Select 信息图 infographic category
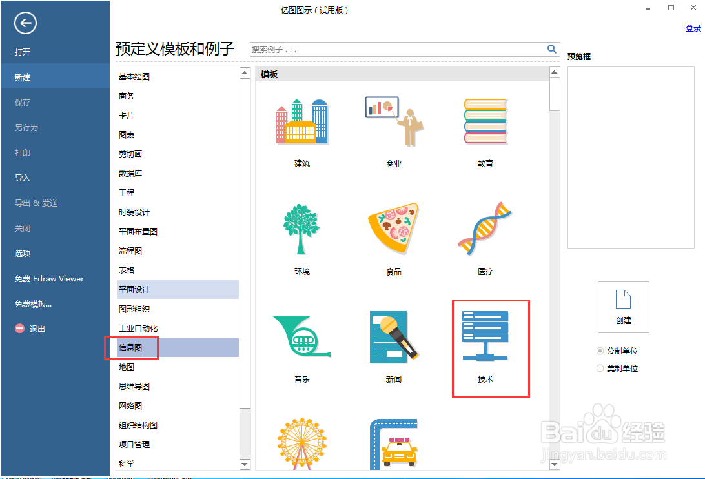The height and width of the screenshot is (479, 705). pyautogui.click(x=178, y=347)
